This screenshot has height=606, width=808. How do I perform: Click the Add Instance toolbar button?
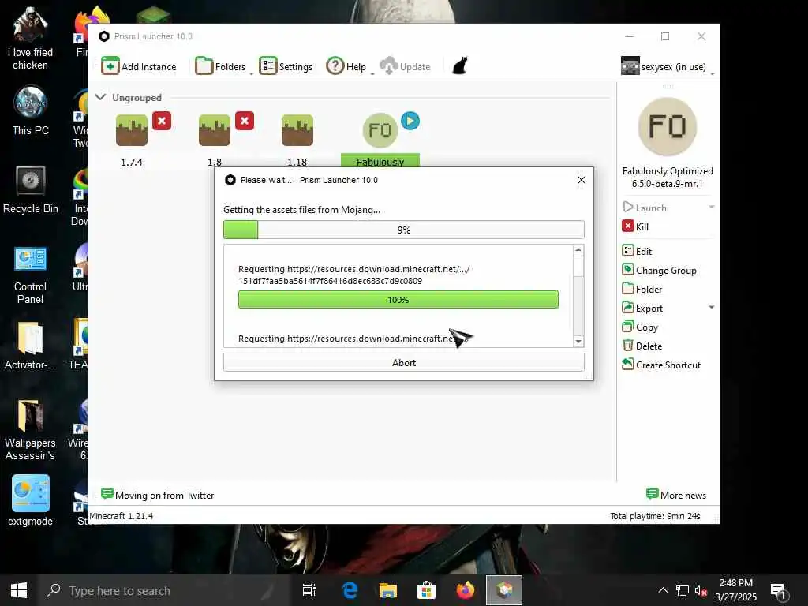pos(139,66)
